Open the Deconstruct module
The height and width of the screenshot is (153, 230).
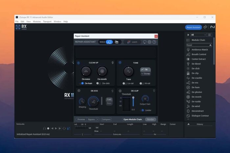point(195,111)
